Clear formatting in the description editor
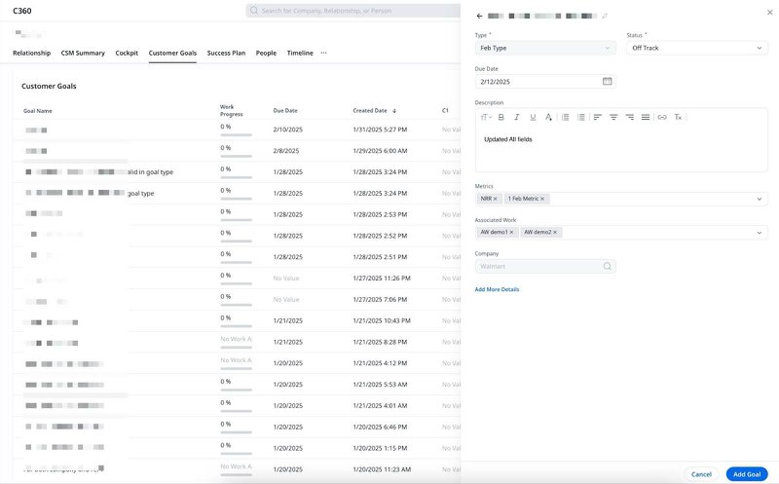The height and width of the screenshot is (484, 779). (x=678, y=117)
